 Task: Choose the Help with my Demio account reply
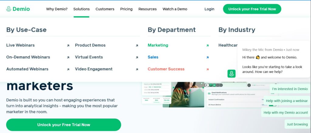tap(285, 112)
